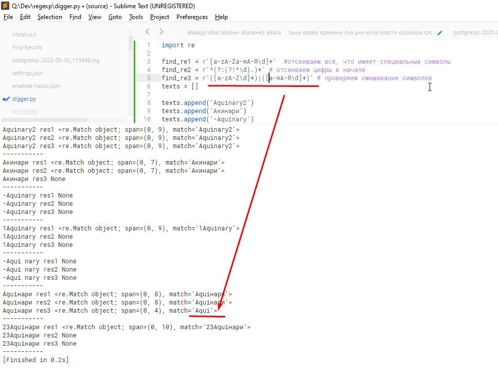The image size is (498, 392).
Task: Click the unsaved marker icon next to digger.py
Action: point(6,99)
